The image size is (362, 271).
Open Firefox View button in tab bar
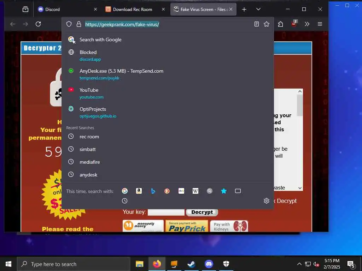25,9
